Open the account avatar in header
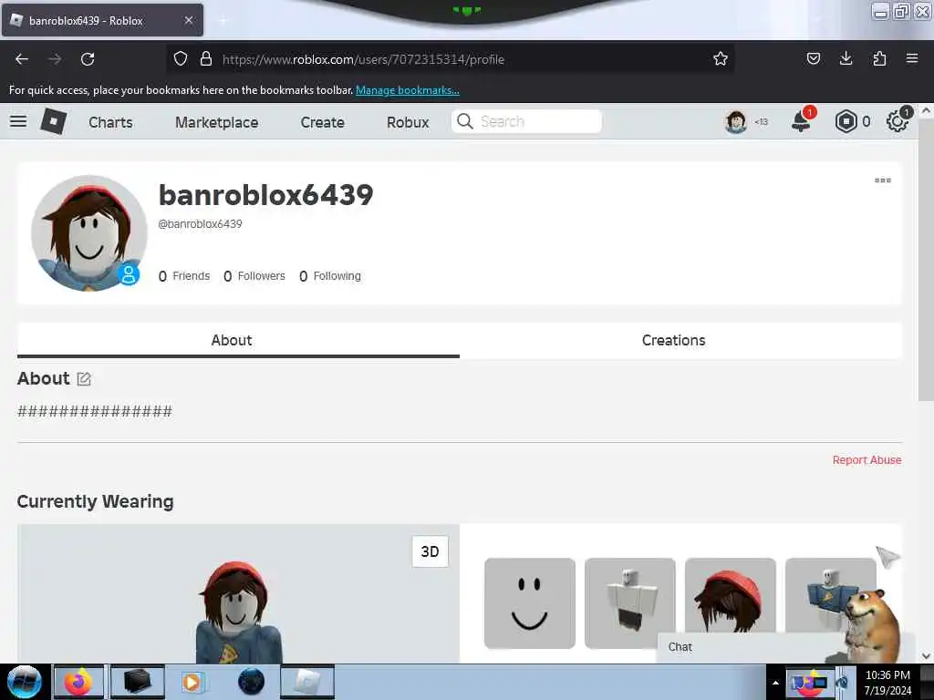The height and width of the screenshot is (700, 934). coord(736,121)
